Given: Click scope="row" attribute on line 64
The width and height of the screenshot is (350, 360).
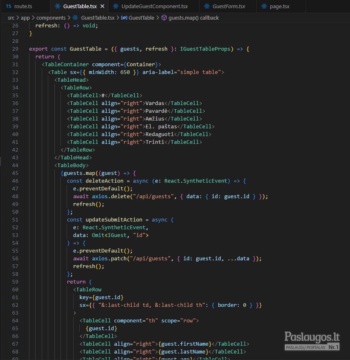Looking at the screenshot, I should [x=178, y=321].
